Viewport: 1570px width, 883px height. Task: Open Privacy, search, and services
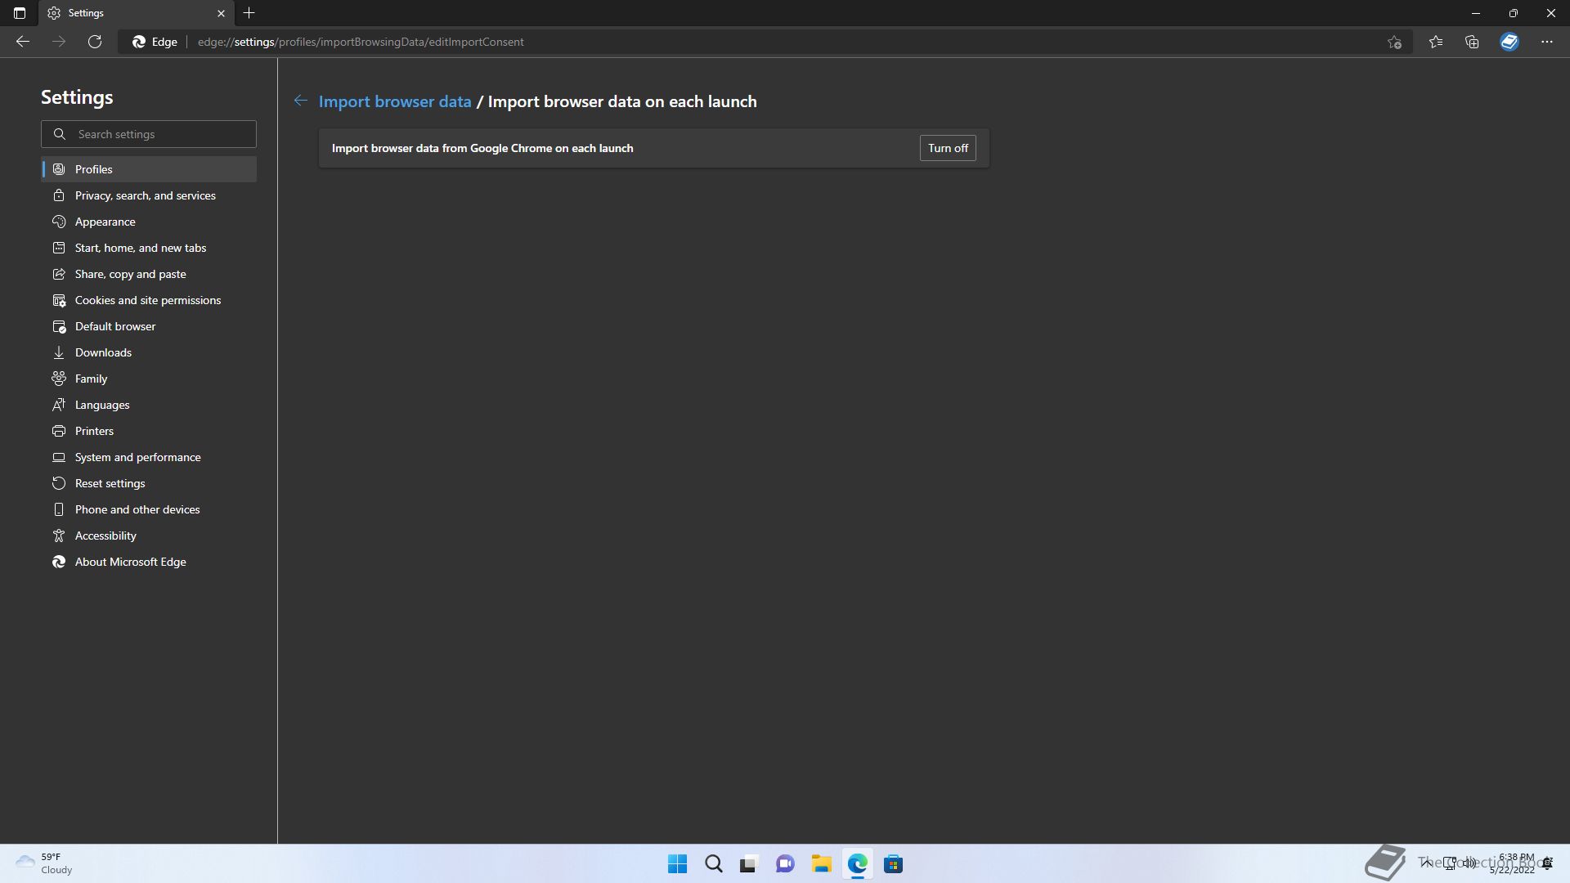149,195
